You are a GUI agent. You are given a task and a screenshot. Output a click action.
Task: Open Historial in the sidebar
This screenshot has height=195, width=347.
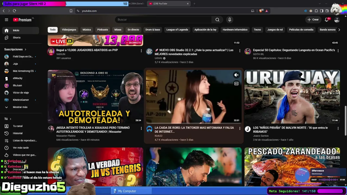(x=21, y=133)
